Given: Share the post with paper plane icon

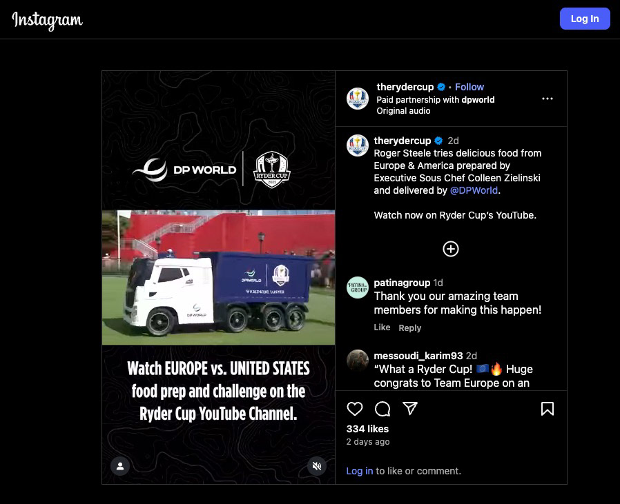Looking at the screenshot, I should 410,408.
